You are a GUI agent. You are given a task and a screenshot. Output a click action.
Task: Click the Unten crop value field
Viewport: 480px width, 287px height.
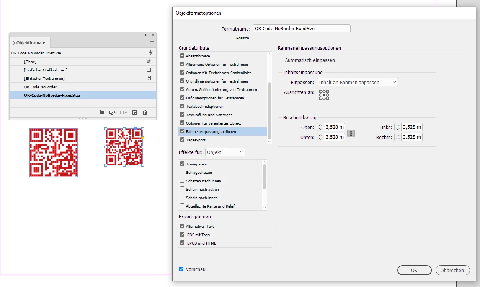tap(335, 137)
